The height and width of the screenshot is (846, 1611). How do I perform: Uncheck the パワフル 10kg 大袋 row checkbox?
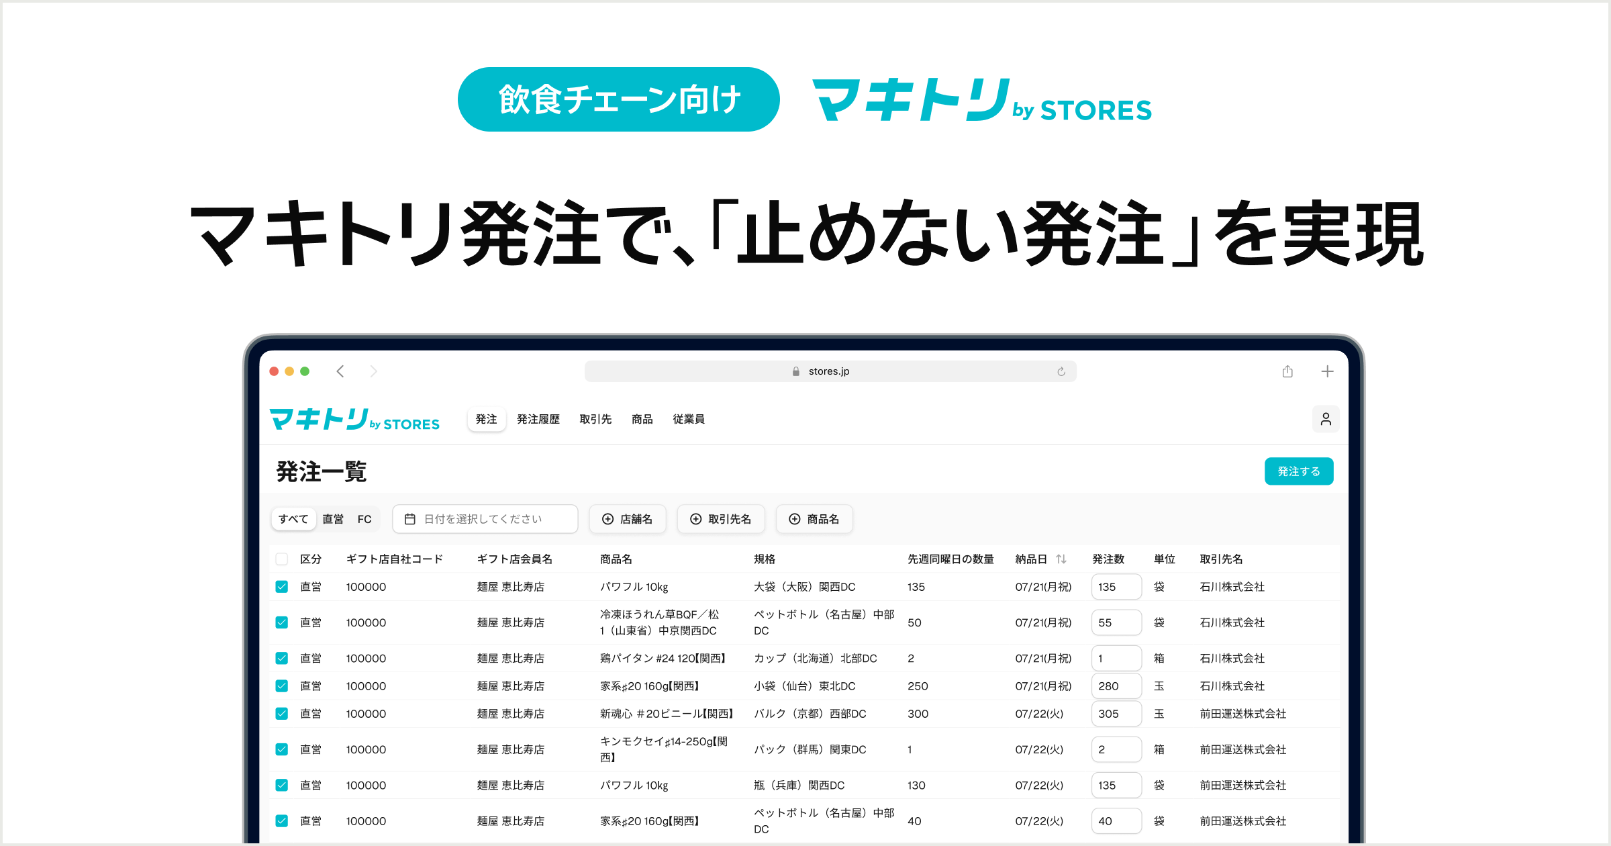click(282, 587)
